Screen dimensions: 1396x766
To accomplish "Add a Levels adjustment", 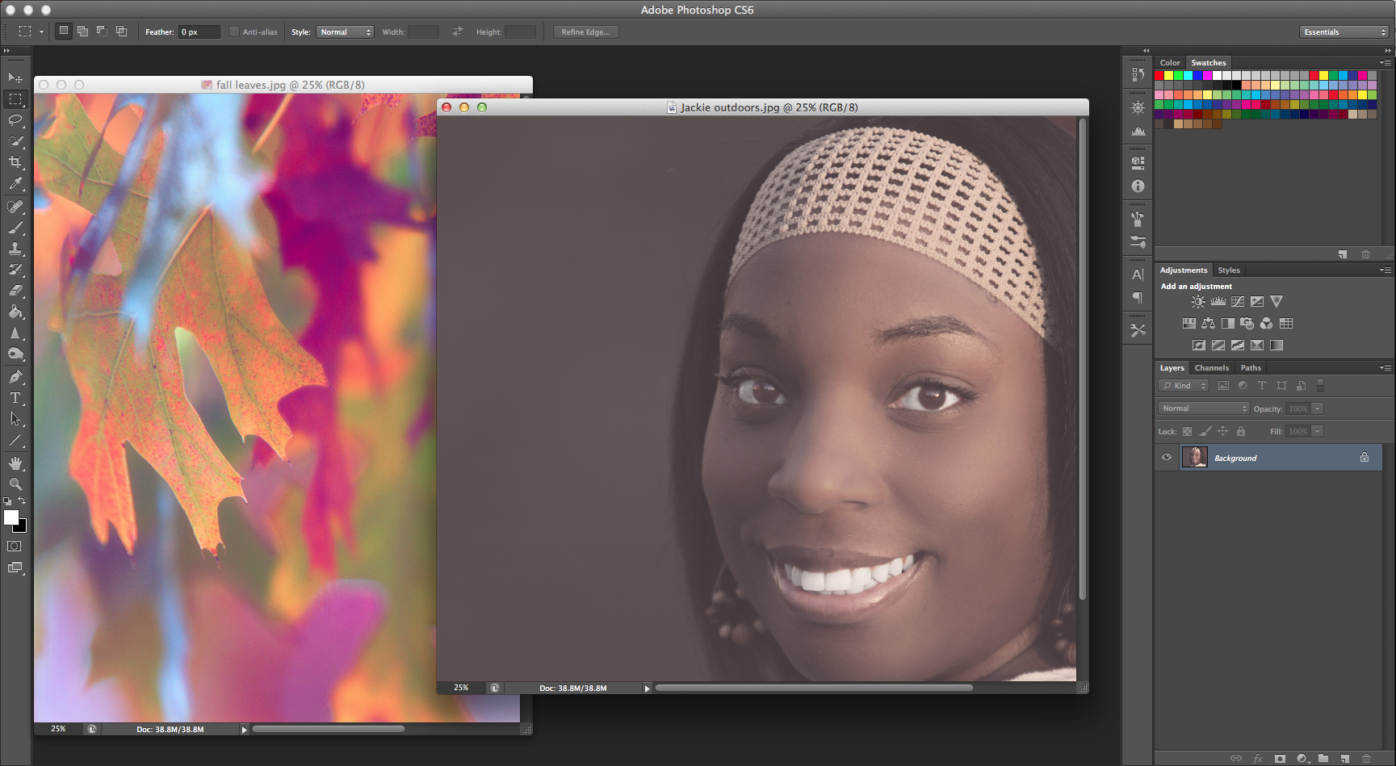I will pyautogui.click(x=1218, y=301).
